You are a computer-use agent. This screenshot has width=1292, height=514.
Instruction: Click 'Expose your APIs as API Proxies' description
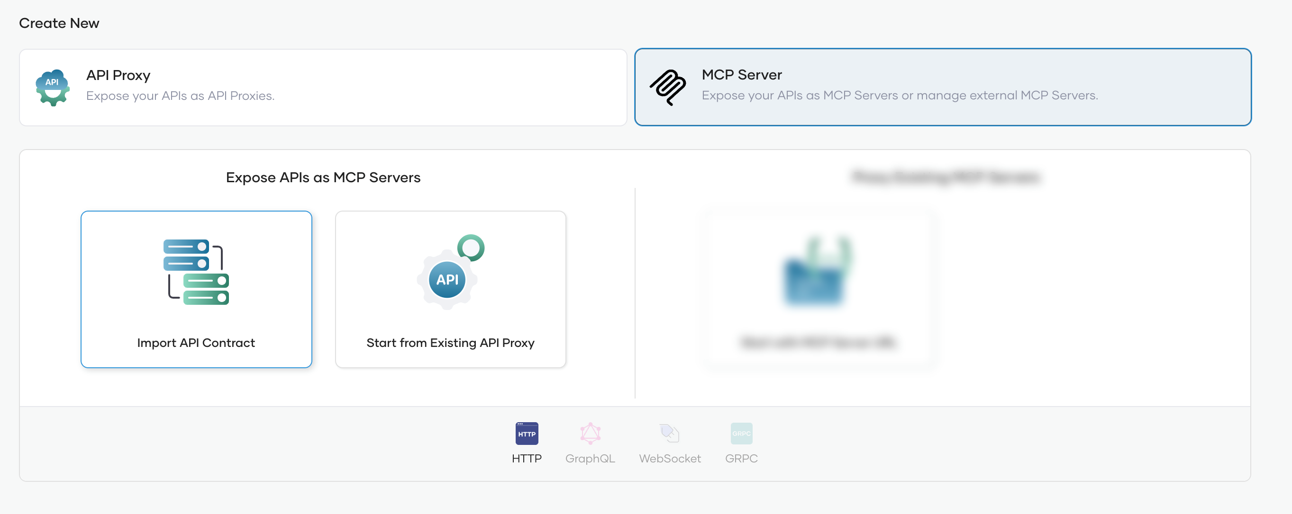[x=180, y=96]
